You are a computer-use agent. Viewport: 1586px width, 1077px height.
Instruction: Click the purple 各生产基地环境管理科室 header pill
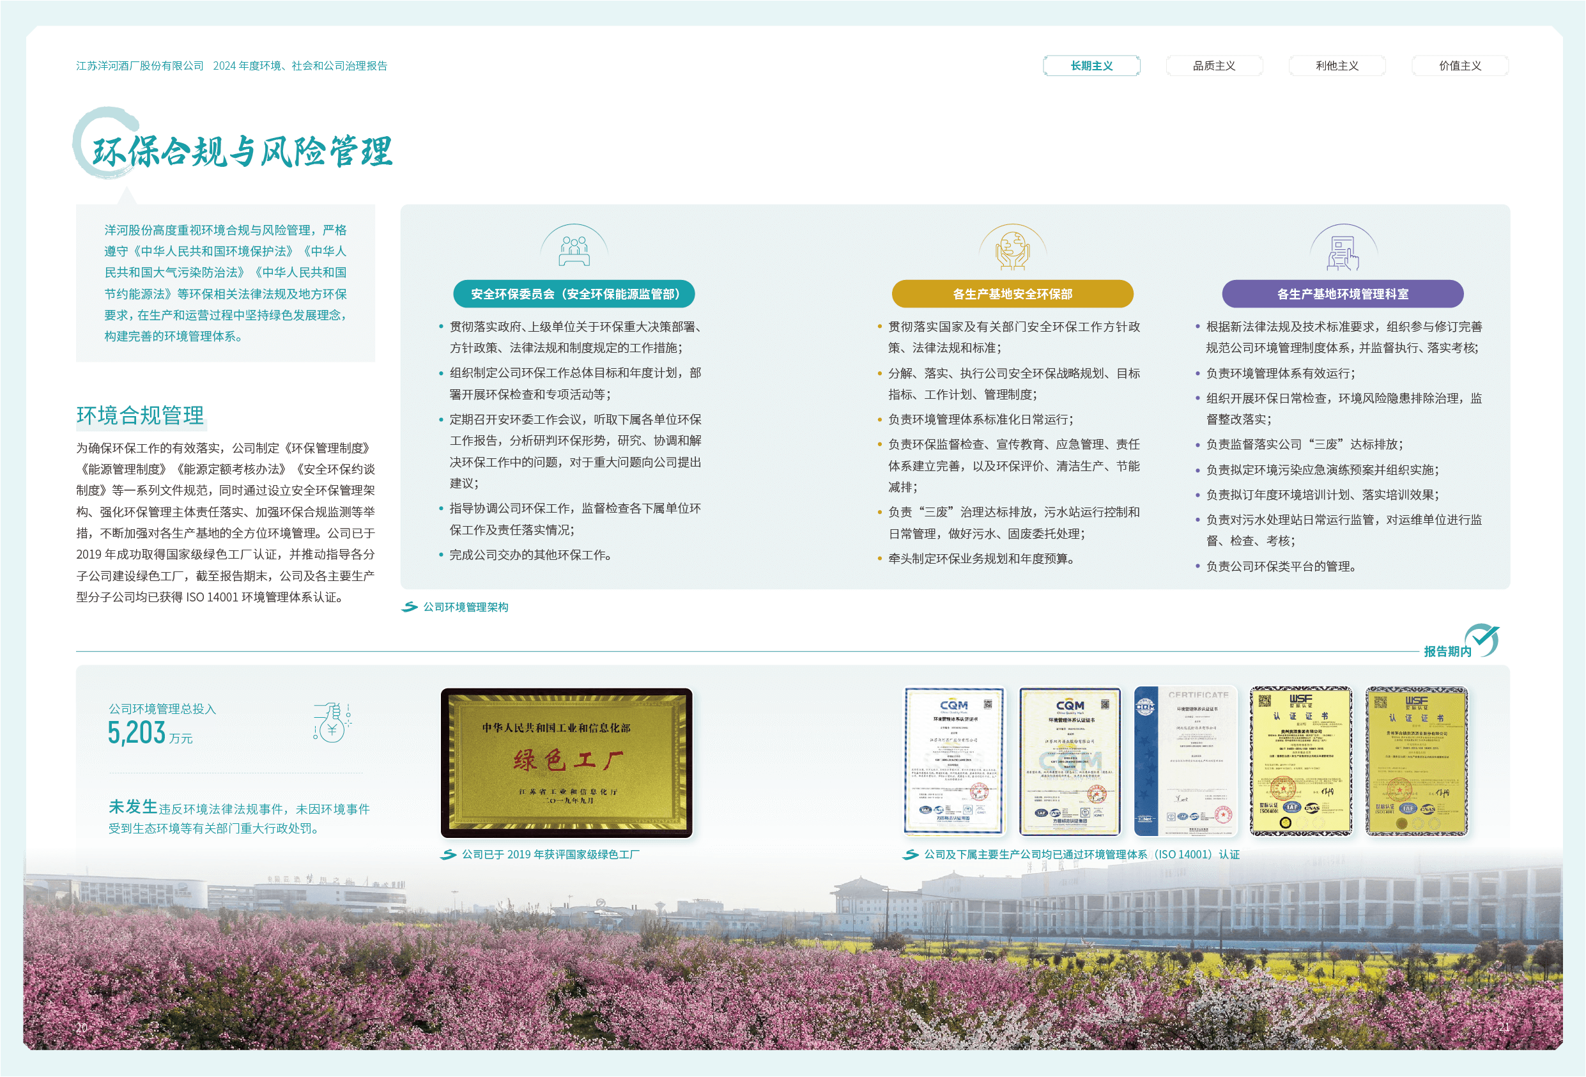click(1343, 294)
